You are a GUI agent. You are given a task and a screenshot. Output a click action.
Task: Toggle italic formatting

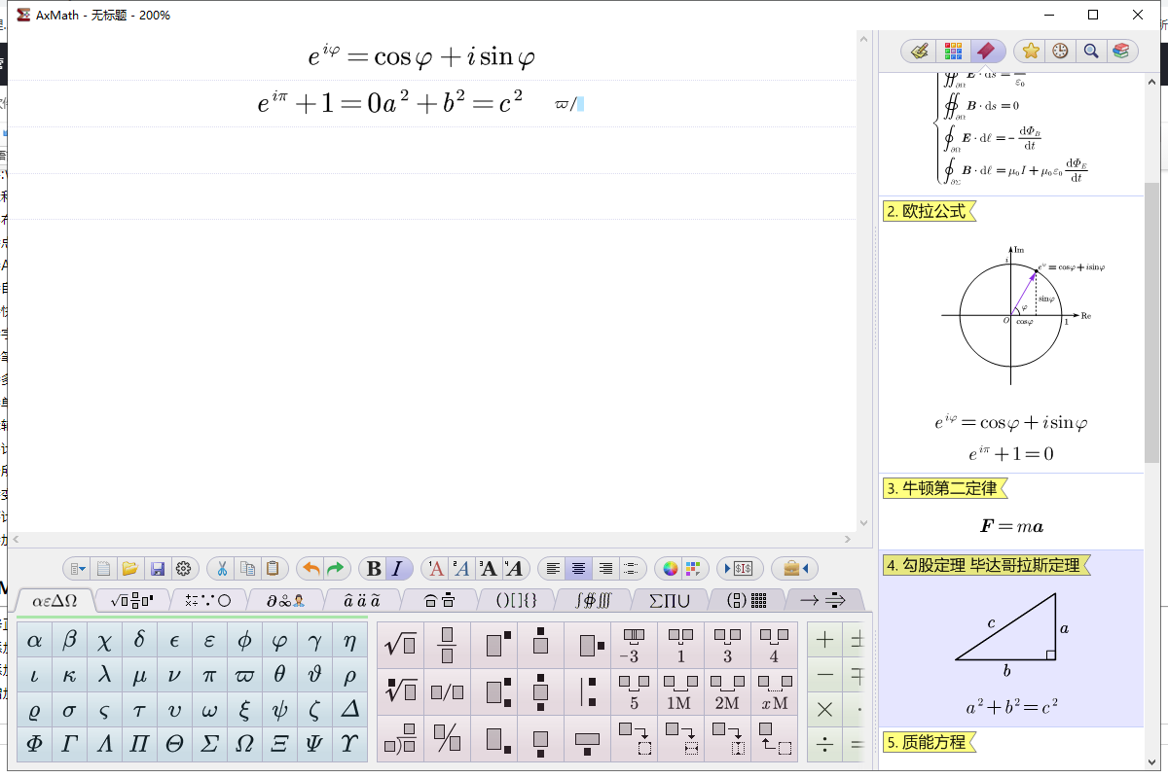(398, 568)
